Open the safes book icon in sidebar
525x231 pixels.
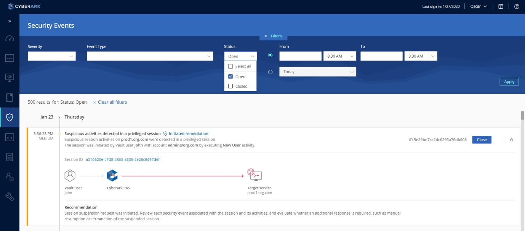click(10, 97)
